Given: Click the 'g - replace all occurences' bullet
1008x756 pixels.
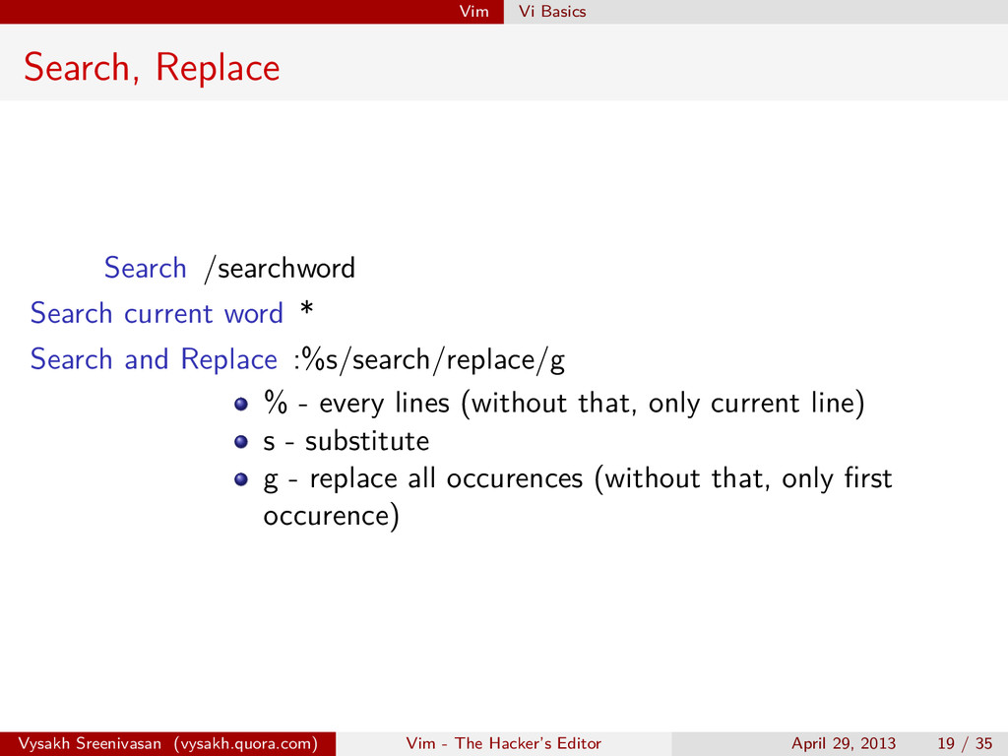Looking at the screenshot, I should (x=577, y=497).
